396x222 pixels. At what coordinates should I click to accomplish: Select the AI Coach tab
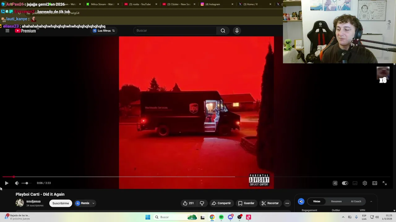pos(356,201)
